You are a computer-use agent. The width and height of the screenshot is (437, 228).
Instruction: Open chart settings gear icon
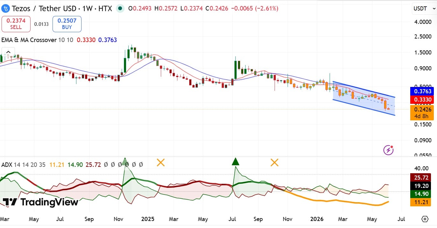[425, 219]
